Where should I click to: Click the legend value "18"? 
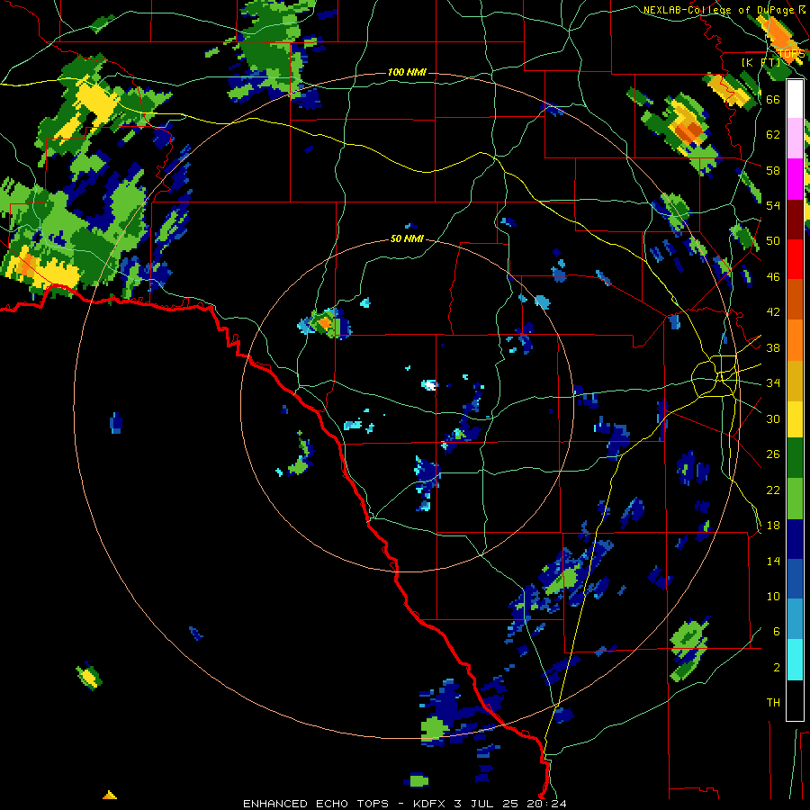[773, 526]
